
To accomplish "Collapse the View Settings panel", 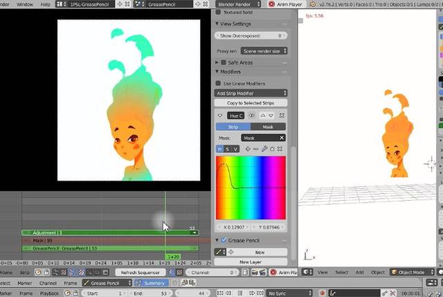I will click(217, 24).
